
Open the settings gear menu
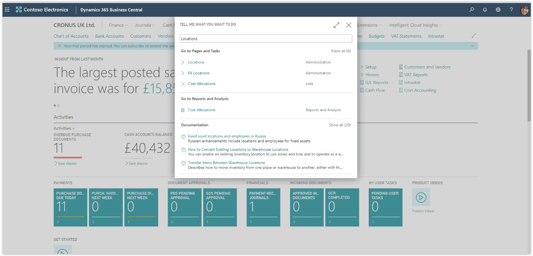click(498, 9)
